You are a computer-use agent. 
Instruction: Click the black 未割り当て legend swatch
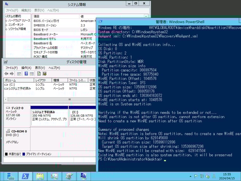[6, 154]
